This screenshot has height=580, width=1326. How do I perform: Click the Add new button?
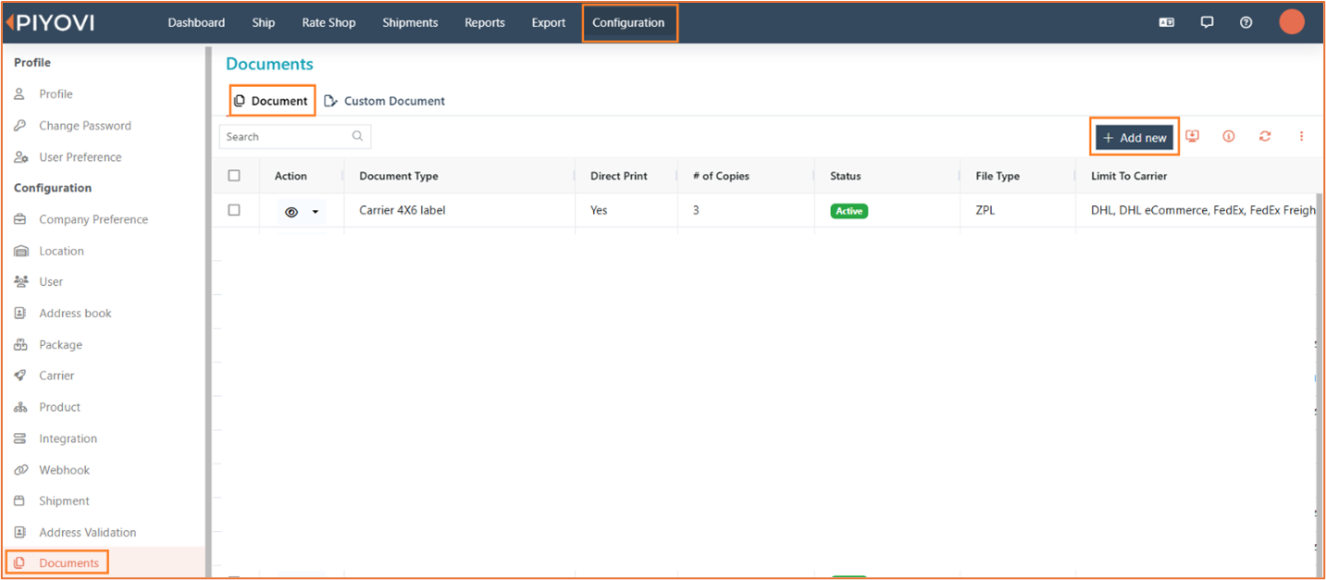tap(1134, 137)
